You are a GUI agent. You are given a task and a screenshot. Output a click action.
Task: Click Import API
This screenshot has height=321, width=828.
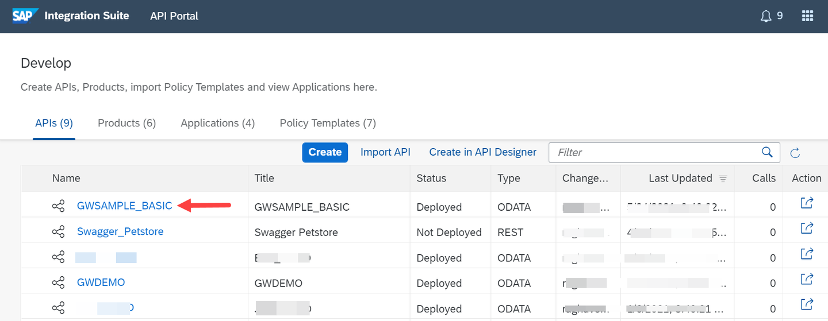[x=385, y=152]
